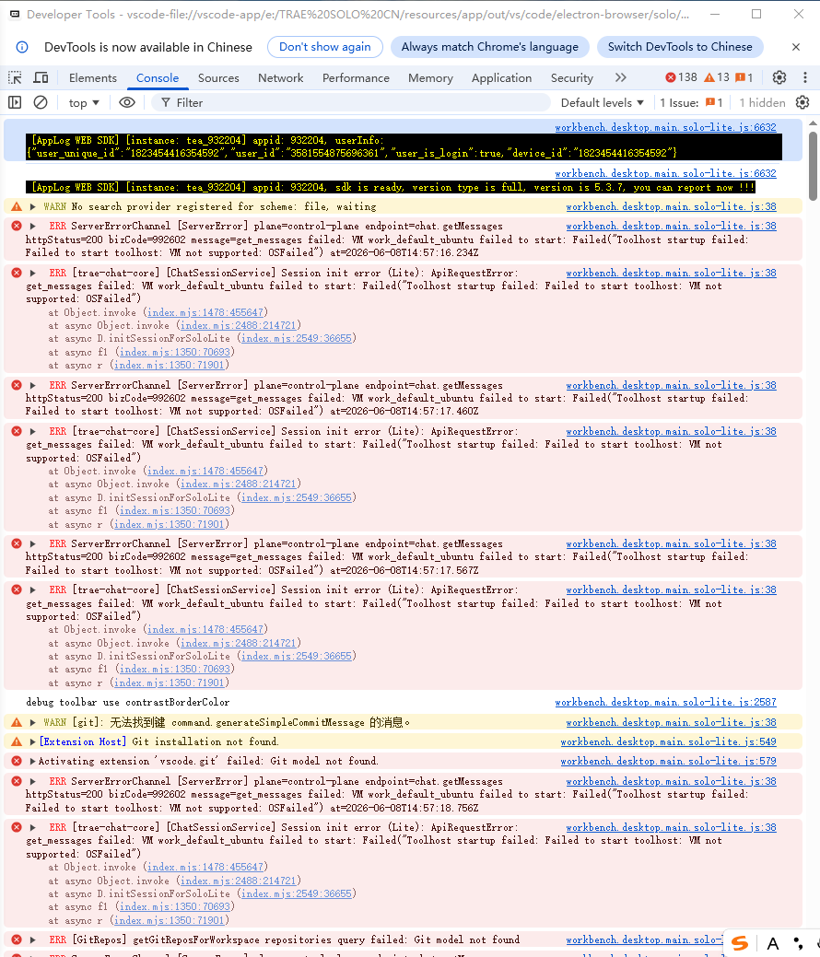
Task: Switch to the Performance tab
Action: 356,77
